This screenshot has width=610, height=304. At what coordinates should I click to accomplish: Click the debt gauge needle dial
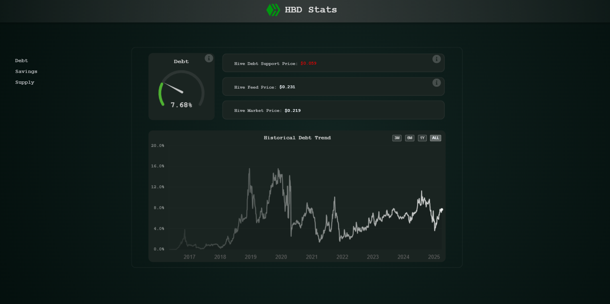coord(181,88)
